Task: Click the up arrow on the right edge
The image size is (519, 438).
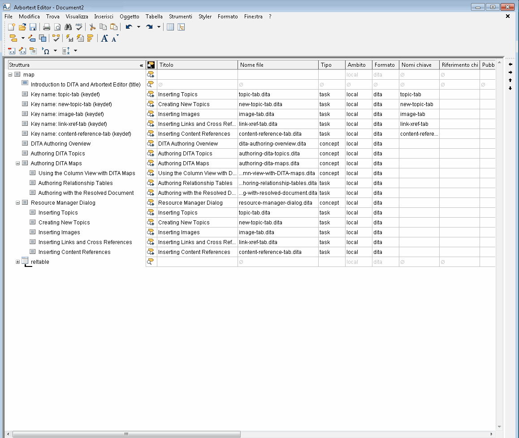Action: point(510,80)
